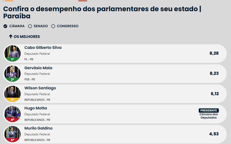This screenshot has height=144, width=231.
Task: Select the SENADO radio option
Action: pos(30,26)
